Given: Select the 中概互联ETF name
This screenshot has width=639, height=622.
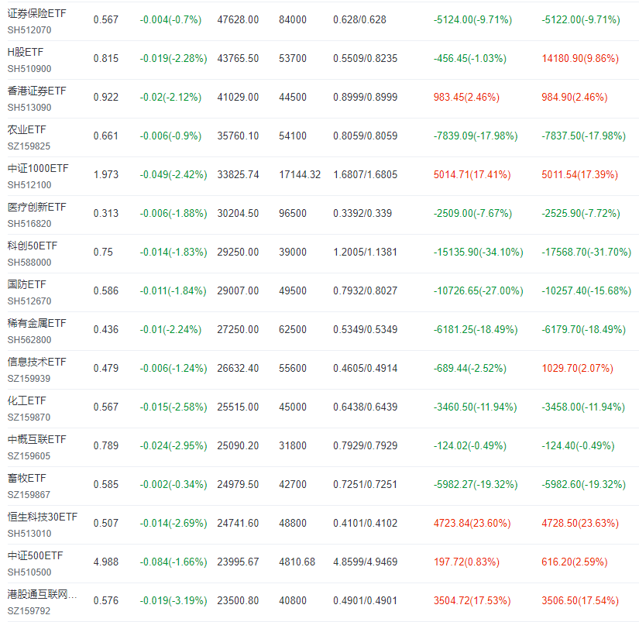Looking at the screenshot, I should point(36,439).
